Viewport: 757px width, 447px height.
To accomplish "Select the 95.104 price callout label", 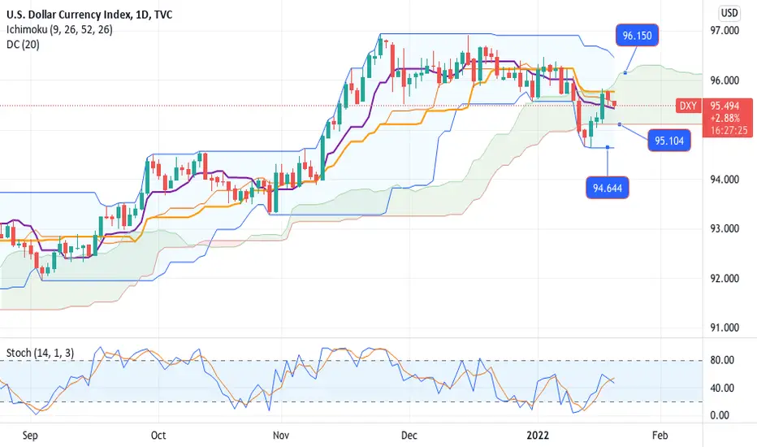I will [x=669, y=141].
